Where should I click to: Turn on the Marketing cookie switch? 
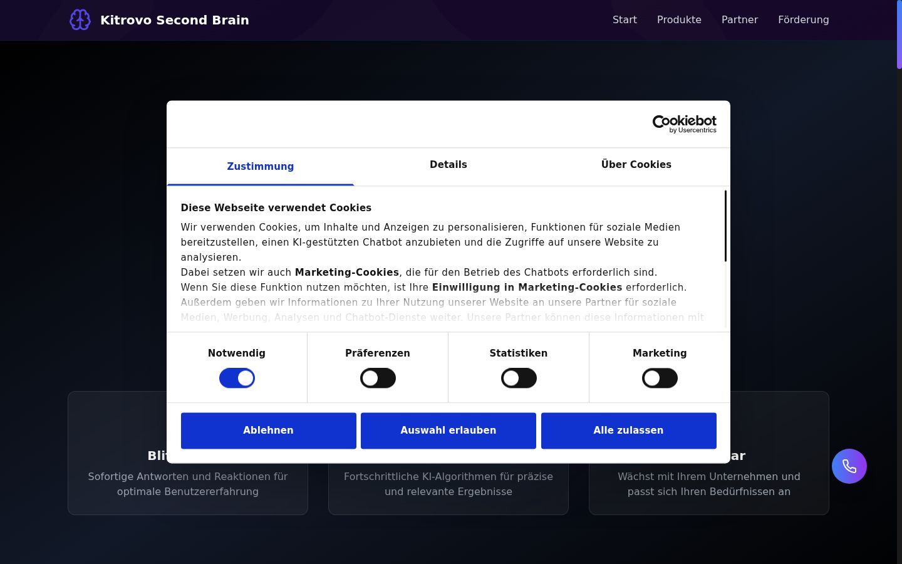click(x=660, y=379)
